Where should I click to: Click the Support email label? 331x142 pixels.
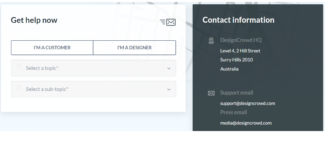pos(237,93)
